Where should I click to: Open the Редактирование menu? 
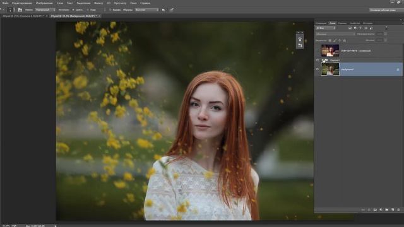pos(22,3)
